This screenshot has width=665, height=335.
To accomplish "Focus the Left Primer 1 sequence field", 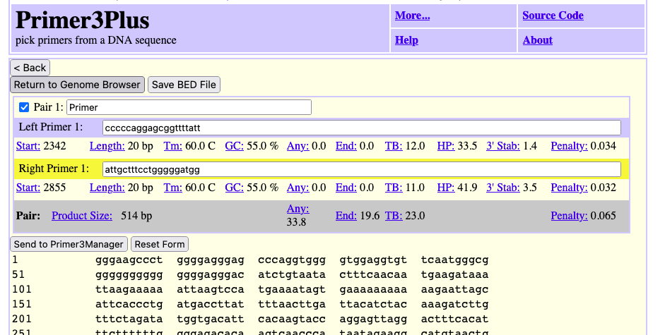I will pyautogui.click(x=361, y=128).
